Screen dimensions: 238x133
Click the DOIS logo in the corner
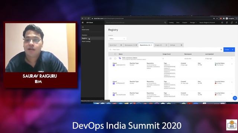pyautogui.click(x=232, y=125)
